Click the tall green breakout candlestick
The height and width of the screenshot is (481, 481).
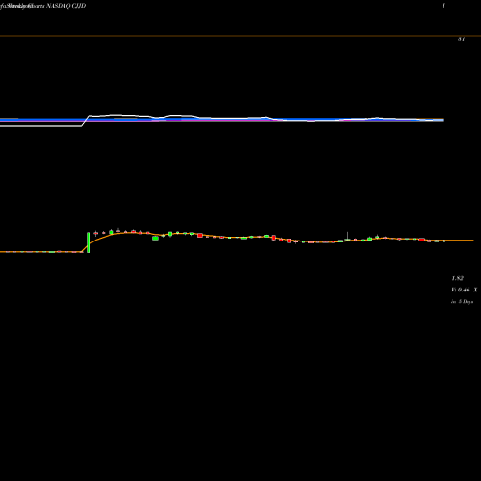point(89,242)
